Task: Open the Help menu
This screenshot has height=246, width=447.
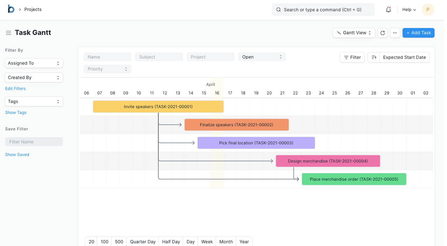Action: tap(409, 10)
